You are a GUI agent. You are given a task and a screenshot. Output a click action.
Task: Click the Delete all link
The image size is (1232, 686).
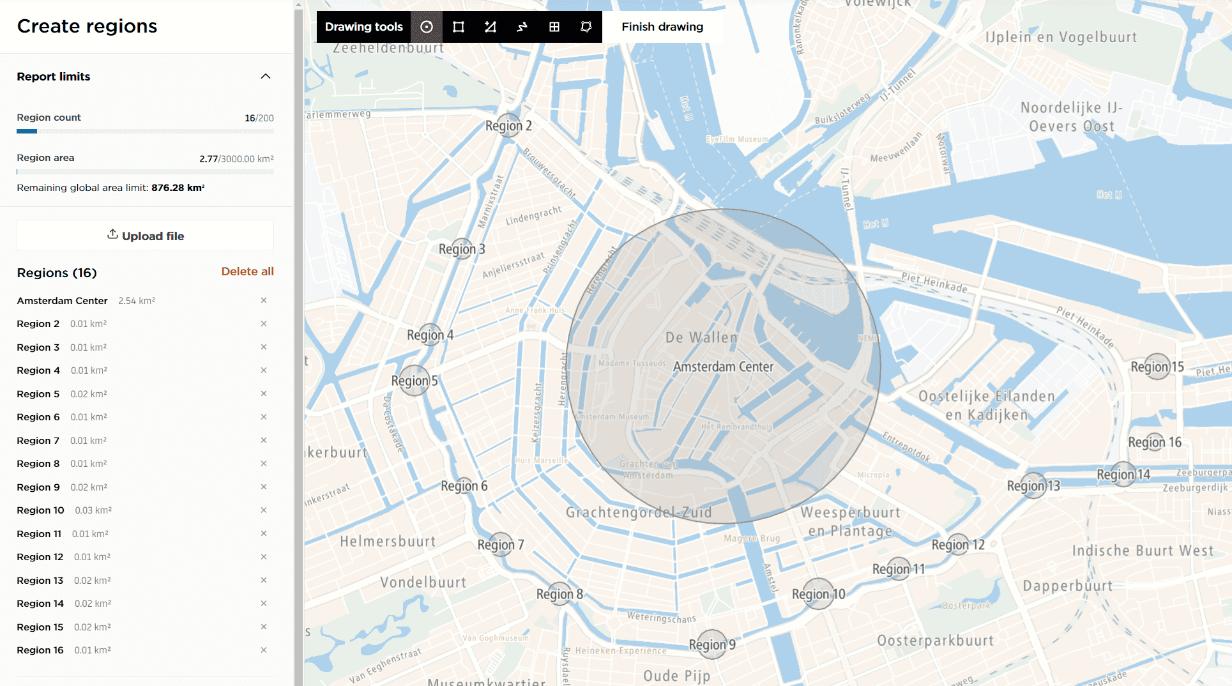(x=247, y=271)
